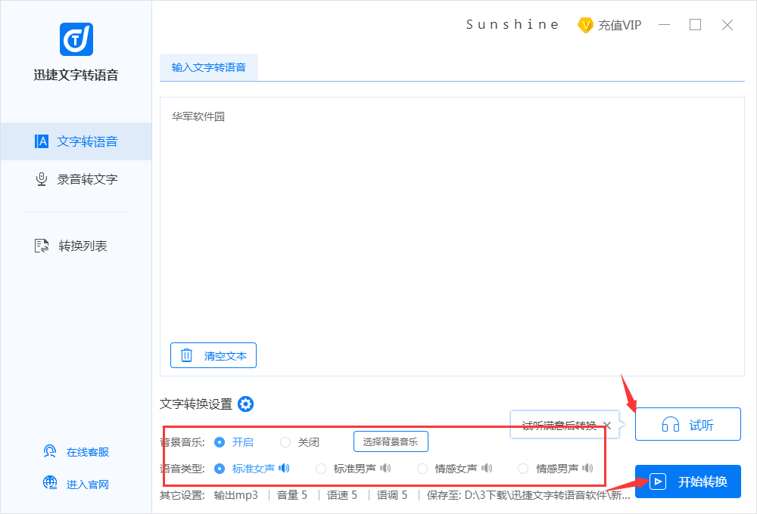Open 转换列表 from the sidebar
Screen dimensions: 757x514
[72, 246]
